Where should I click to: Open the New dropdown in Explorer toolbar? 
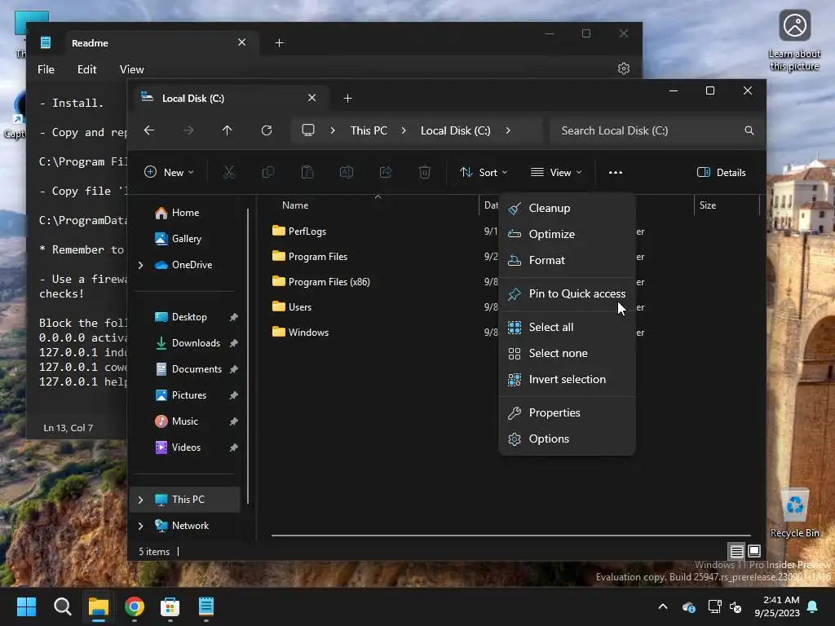170,173
